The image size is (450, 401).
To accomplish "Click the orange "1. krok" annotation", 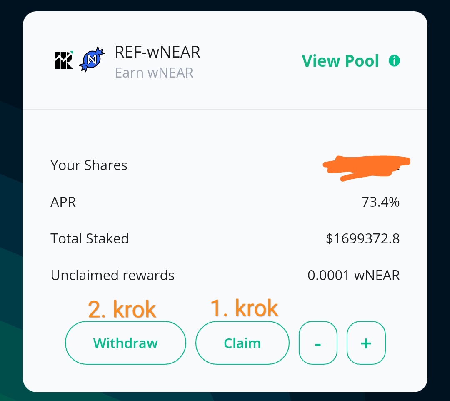I will (244, 309).
